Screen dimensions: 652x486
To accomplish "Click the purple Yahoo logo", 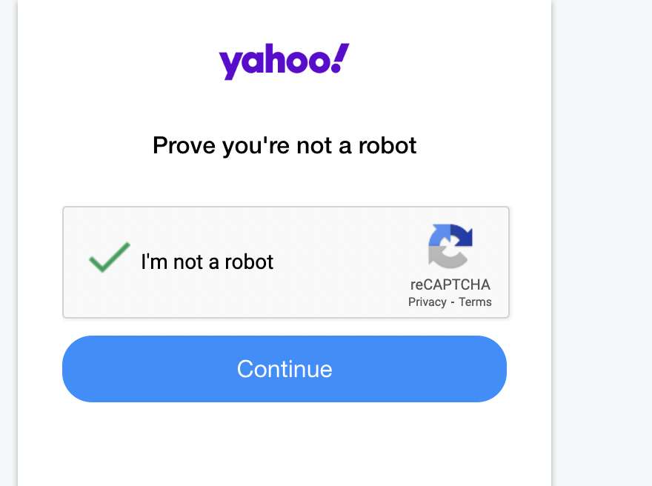I will tap(284, 61).
